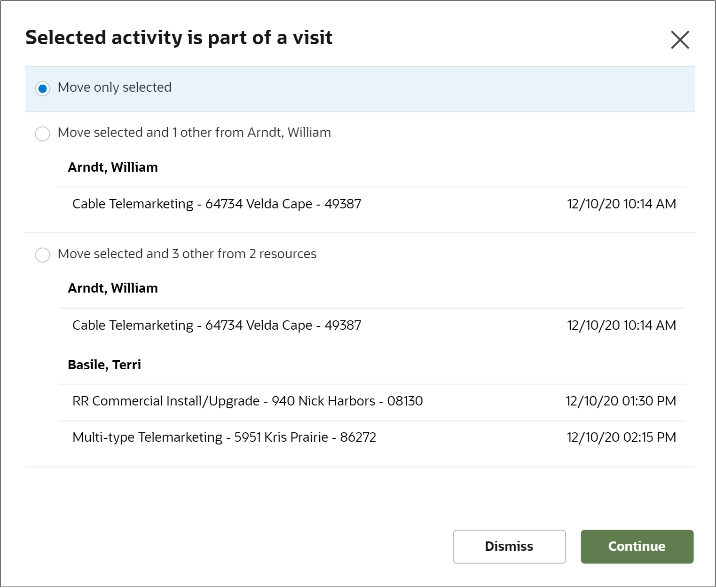Click the 'Basile, Terri' resource heading
Image resolution: width=716 pixels, height=588 pixels.
(104, 365)
